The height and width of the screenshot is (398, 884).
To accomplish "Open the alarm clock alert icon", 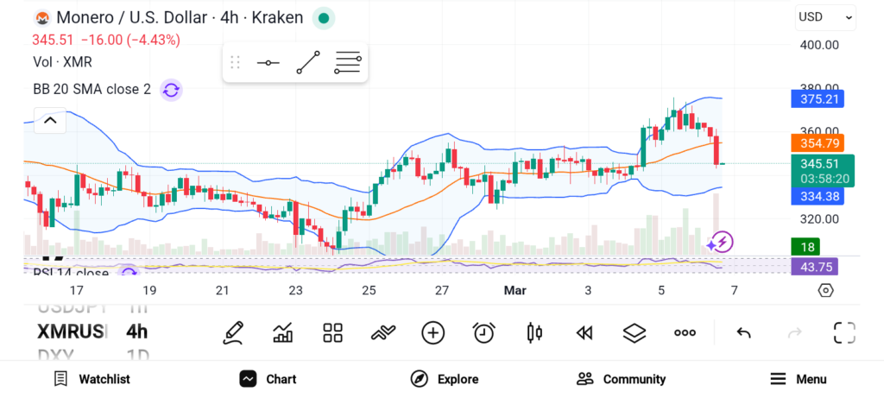I will 483,332.
